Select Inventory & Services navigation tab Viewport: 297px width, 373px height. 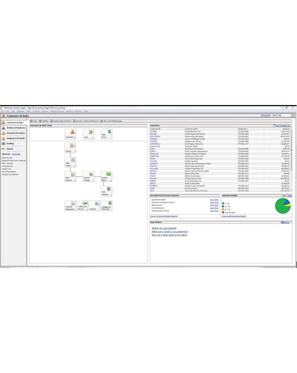click(14, 133)
